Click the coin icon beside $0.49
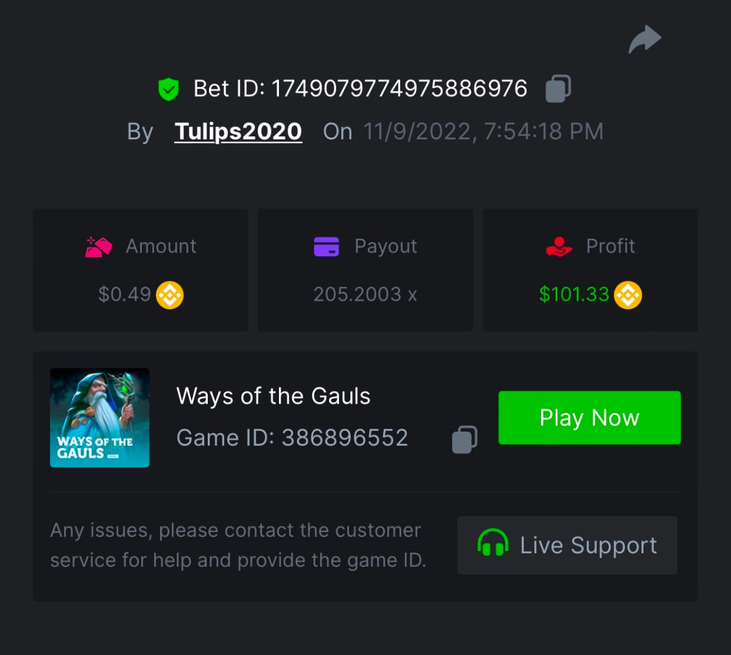Viewport: 731px width, 655px height. [x=170, y=295]
